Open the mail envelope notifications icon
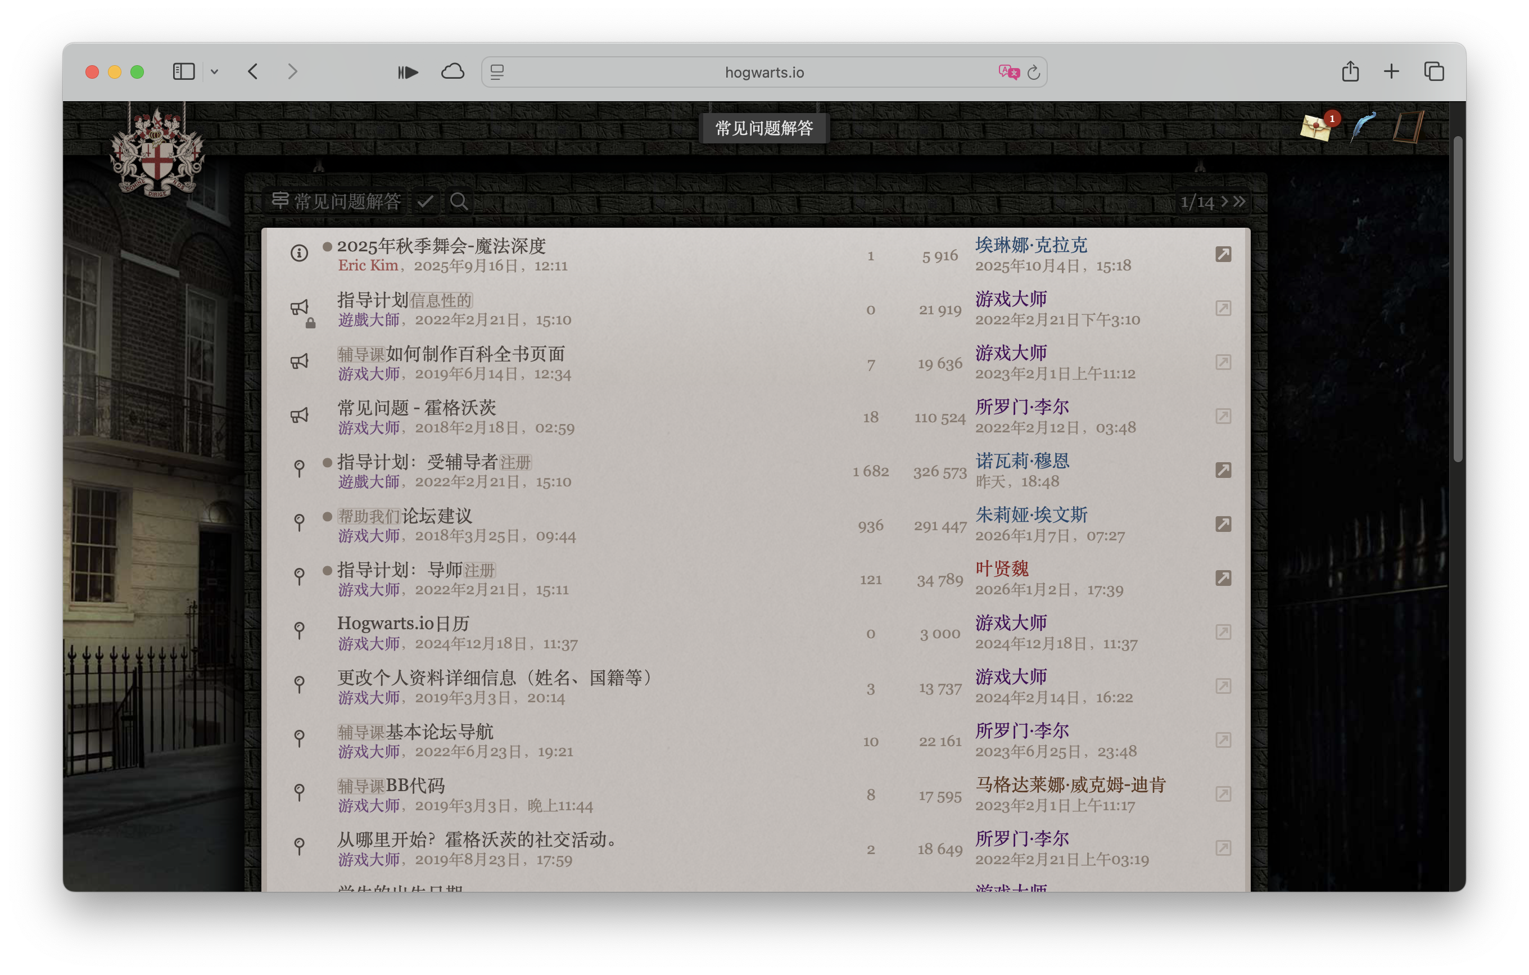The image size is (1529, 975). [x=1315, y=128]
